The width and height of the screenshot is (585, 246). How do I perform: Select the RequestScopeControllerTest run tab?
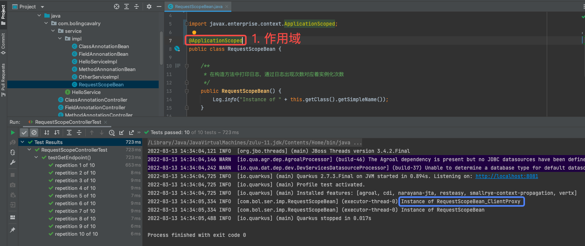click(67, 123)
